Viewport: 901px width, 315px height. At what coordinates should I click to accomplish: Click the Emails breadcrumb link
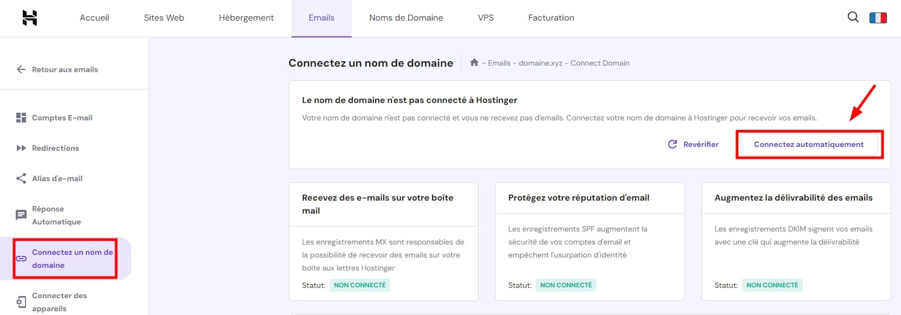[499, 63]
